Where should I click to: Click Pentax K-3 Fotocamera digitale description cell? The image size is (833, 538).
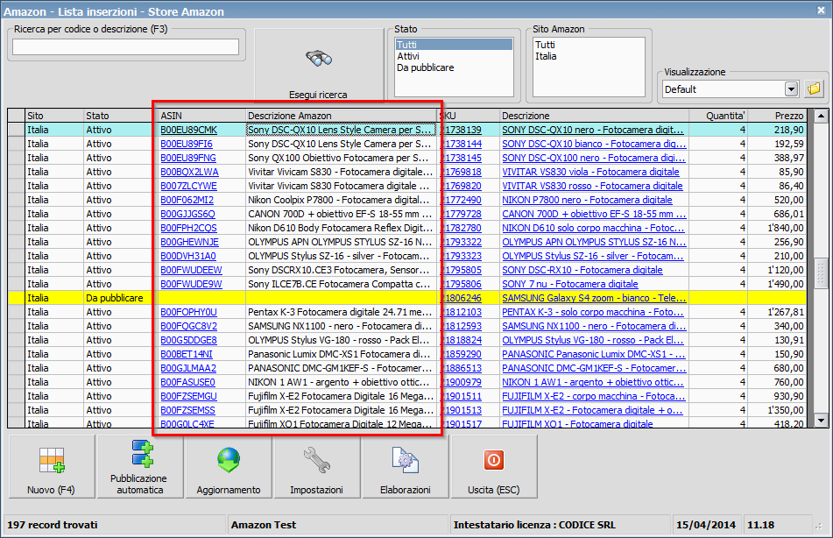341,312
